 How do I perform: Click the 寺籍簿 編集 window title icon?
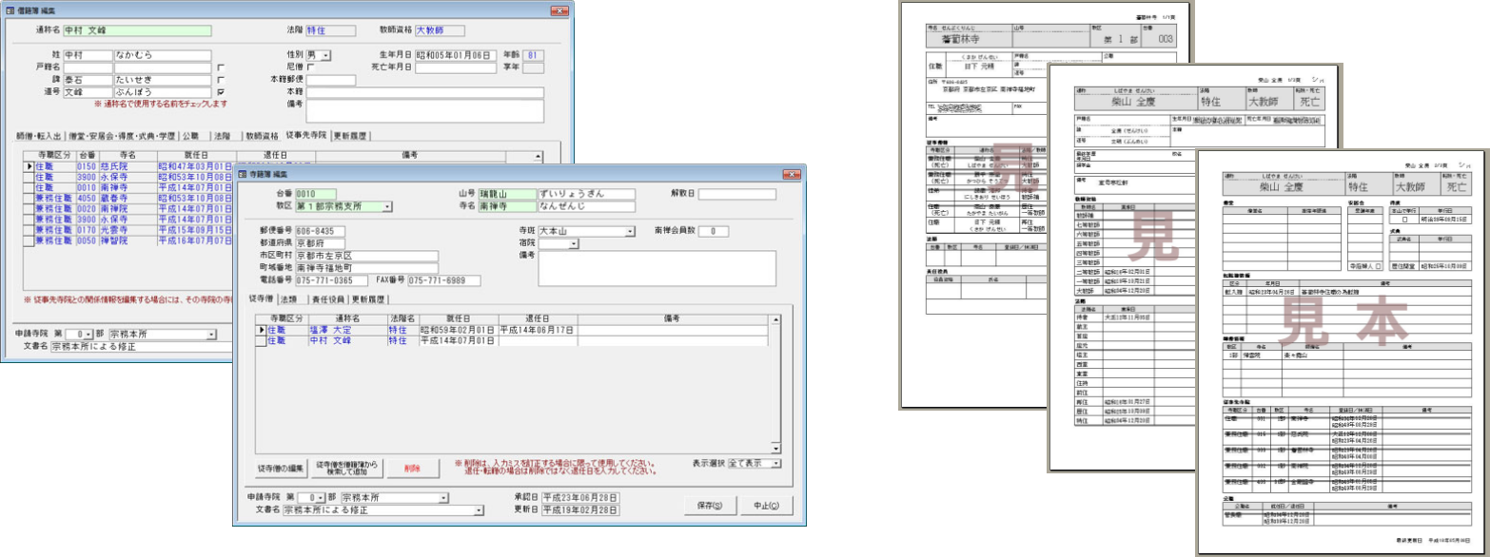(x=242, y=175)
